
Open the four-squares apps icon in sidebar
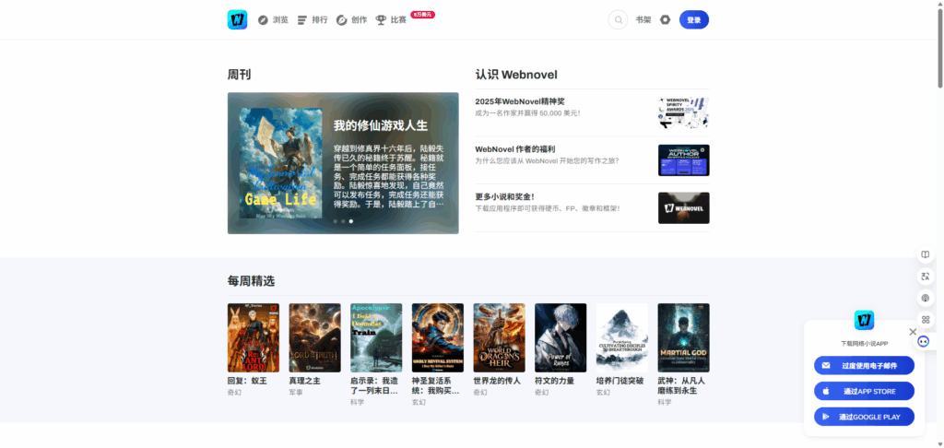coord(926,320)
